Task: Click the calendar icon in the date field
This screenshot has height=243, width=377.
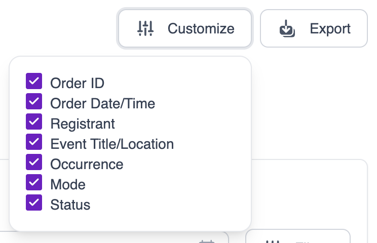Action: tap(207, 241)
